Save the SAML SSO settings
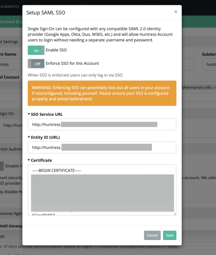 click(x=170, y=235)
